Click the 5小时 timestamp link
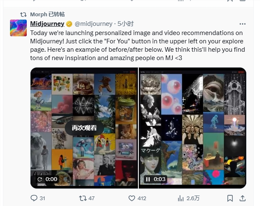 (x=125, y=24)
